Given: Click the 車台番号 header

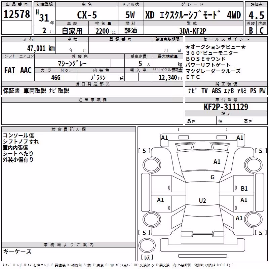Looking at the screenshot, I should pyautogui.click(x=226, y=100).
